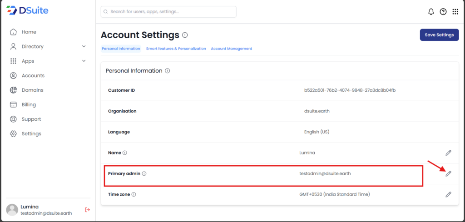
Task: Go to Billing in sidebar
Action: [x=29, y=104]
